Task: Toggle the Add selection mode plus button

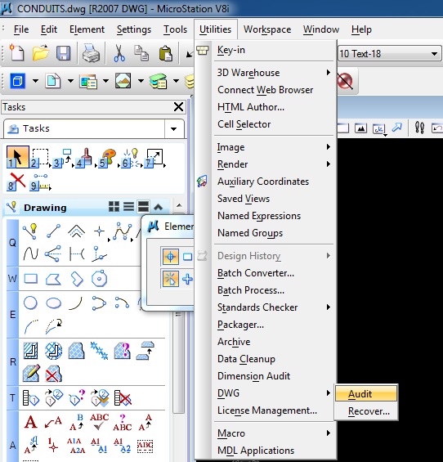Action: click(187, 279)
